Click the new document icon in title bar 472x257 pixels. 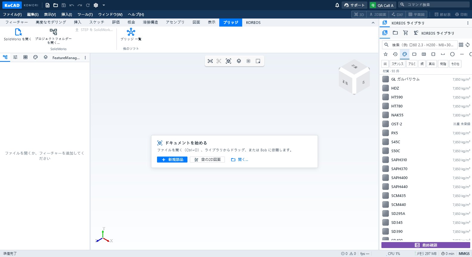click(x=47, y=5)
